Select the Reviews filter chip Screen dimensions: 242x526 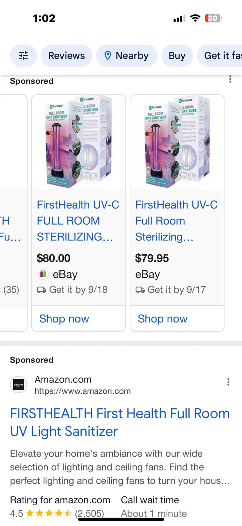66,56
